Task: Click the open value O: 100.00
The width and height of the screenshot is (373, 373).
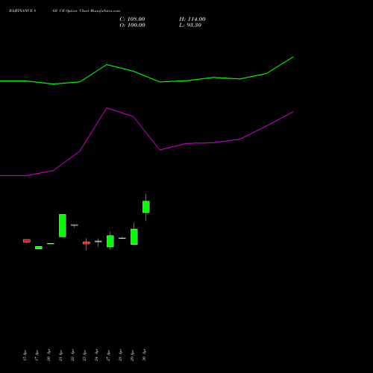Action: coord(132,25)
